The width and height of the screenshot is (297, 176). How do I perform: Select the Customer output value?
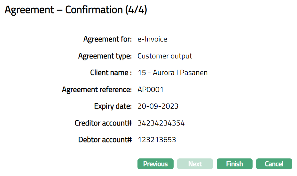pos(165,56)
